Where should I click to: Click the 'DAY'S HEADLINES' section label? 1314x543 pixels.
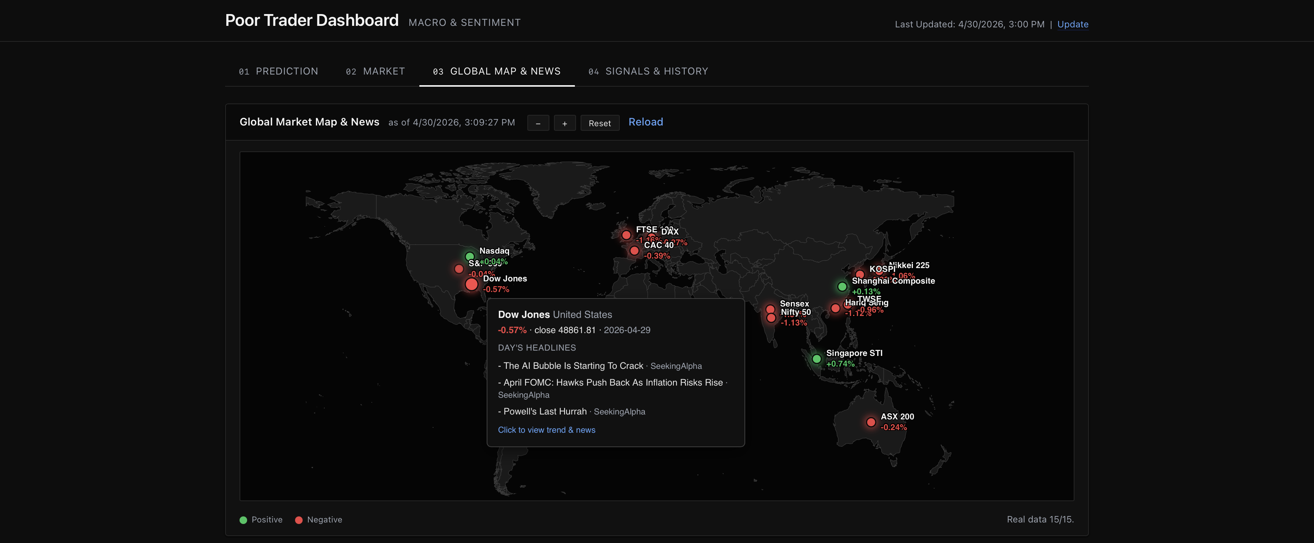tap(537, 348)
